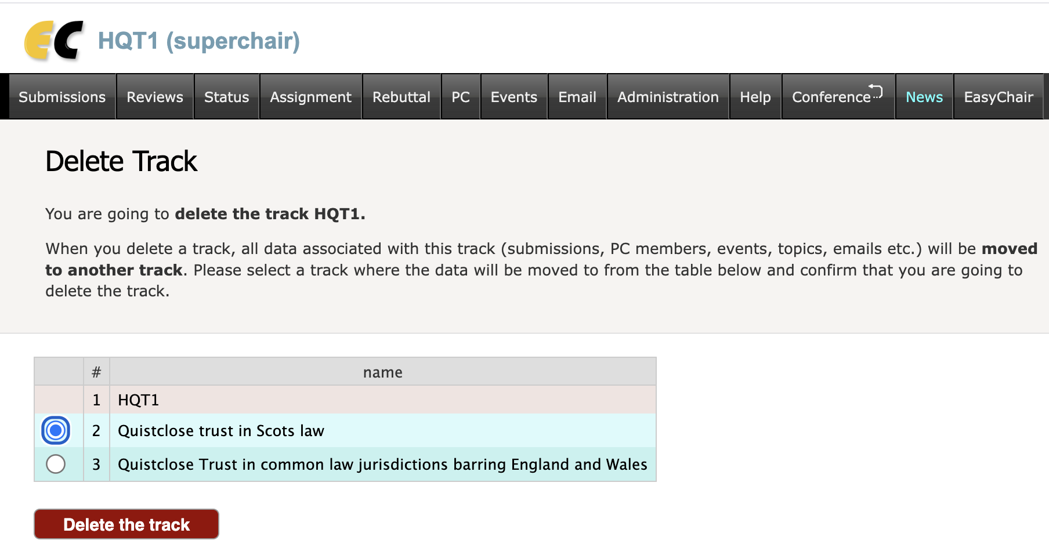Open the Status menu
The image size is (1049, 544).
pyautogui.click(x=226, y=97)
